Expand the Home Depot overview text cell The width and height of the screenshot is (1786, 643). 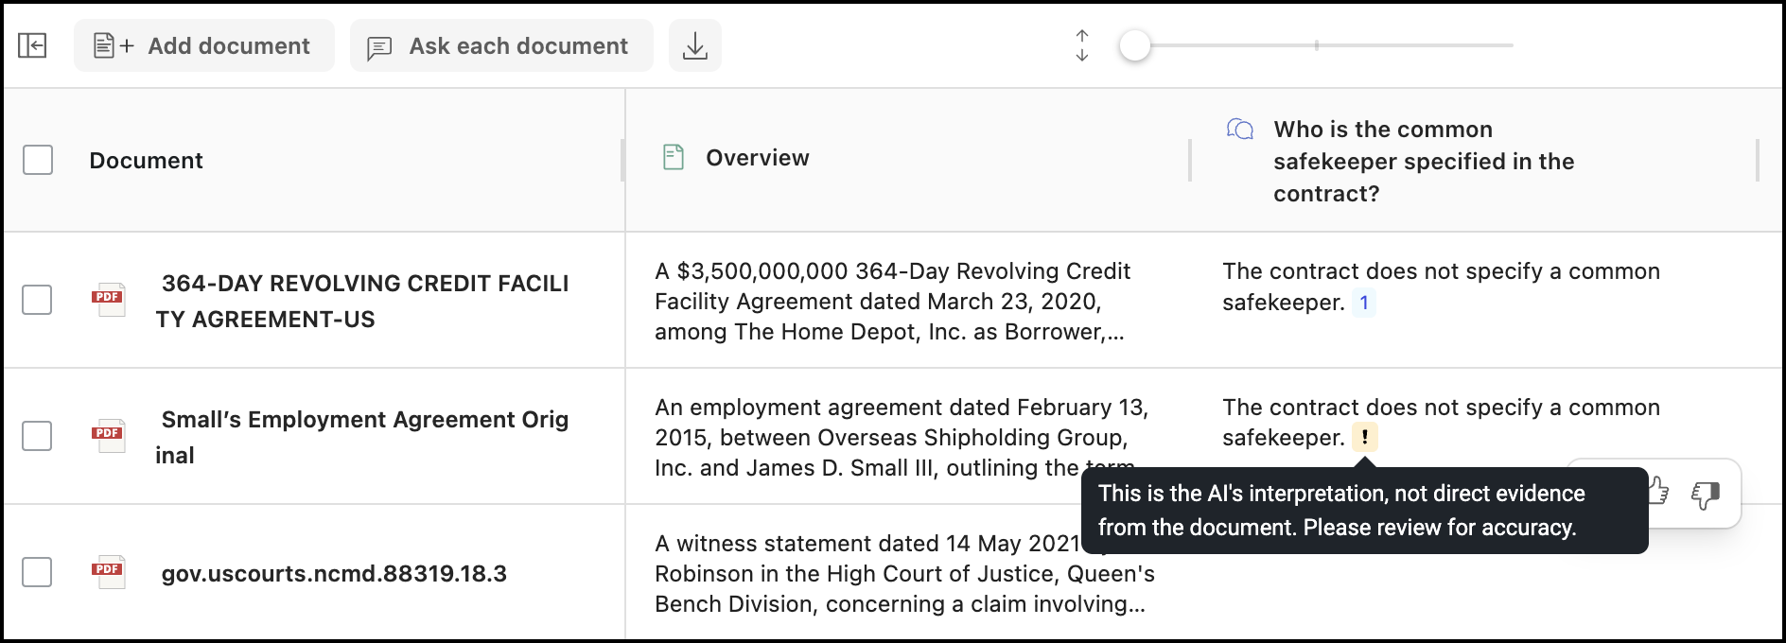(x=891, y=301)
